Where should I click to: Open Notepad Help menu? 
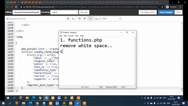pos(82,36)
